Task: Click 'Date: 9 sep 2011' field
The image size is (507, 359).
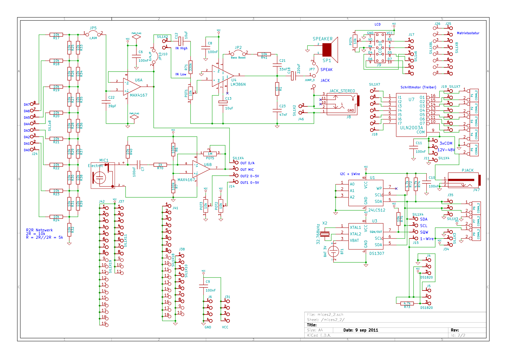Action: (361, 330)
